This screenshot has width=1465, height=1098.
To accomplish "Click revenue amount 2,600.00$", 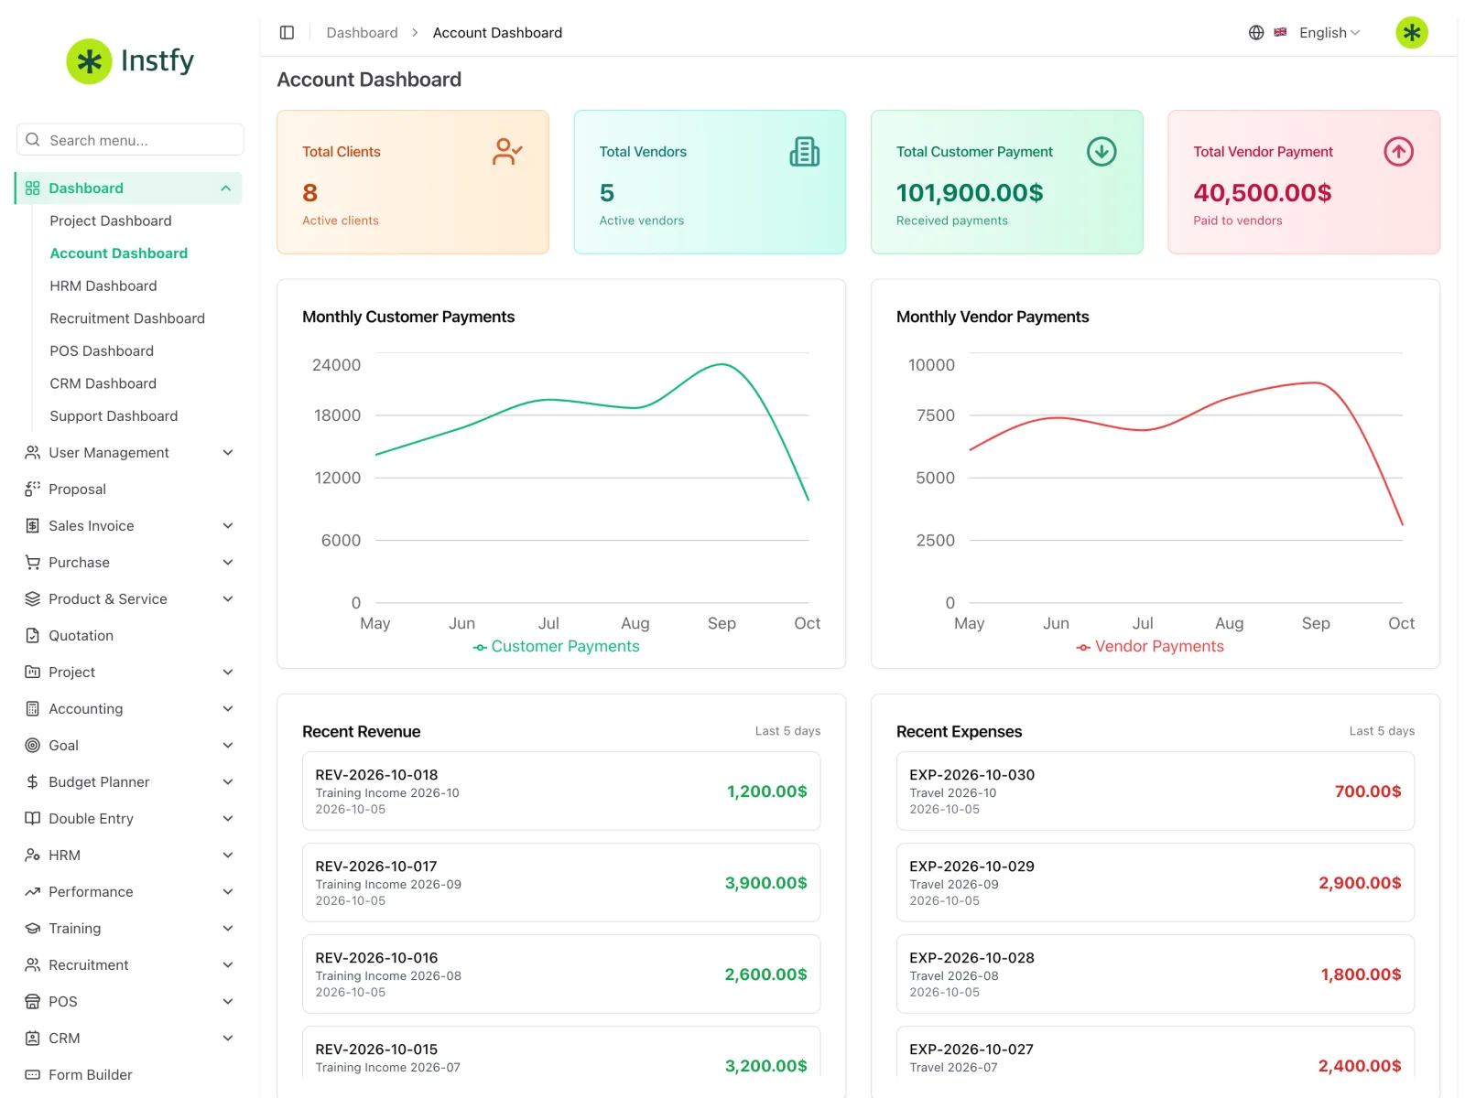I will [765, 974].
